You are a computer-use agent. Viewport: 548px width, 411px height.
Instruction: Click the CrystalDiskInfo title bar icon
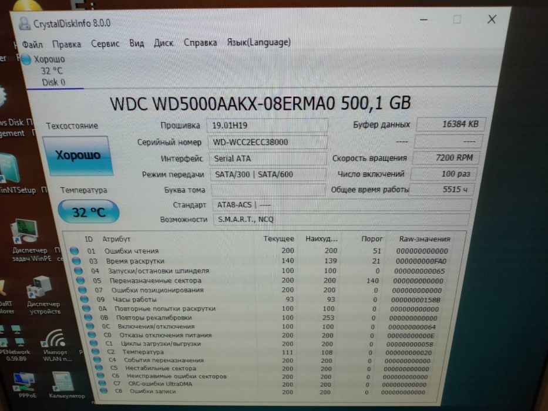click(25, 23)
